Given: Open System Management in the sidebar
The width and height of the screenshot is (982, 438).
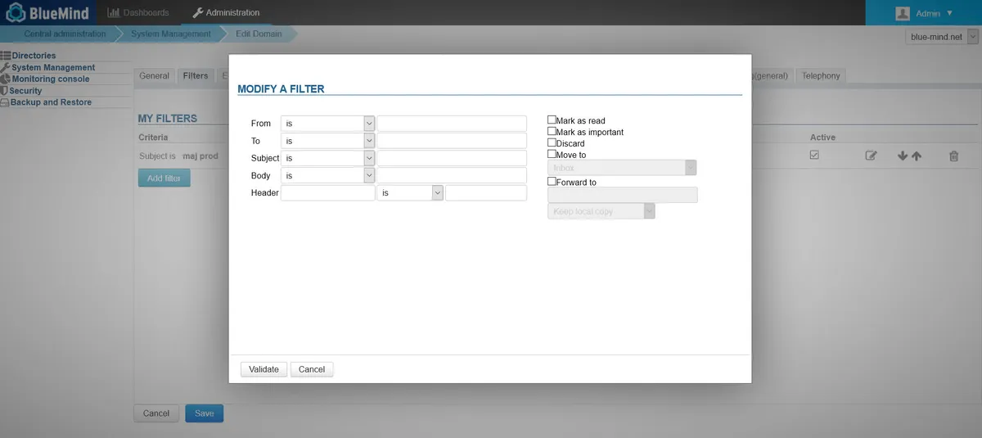Looking at the screenshot, I should click(x=53, y=67).
